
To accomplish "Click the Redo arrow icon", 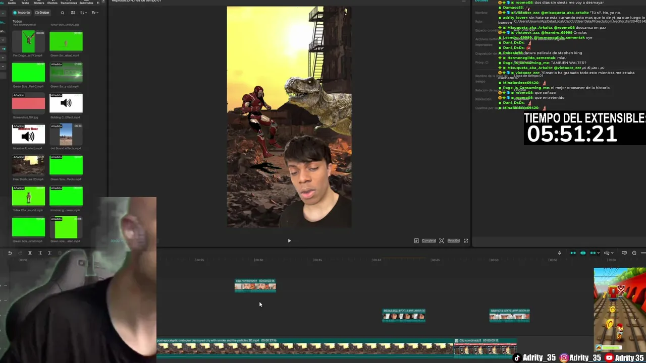I will (x=20, y=253).
